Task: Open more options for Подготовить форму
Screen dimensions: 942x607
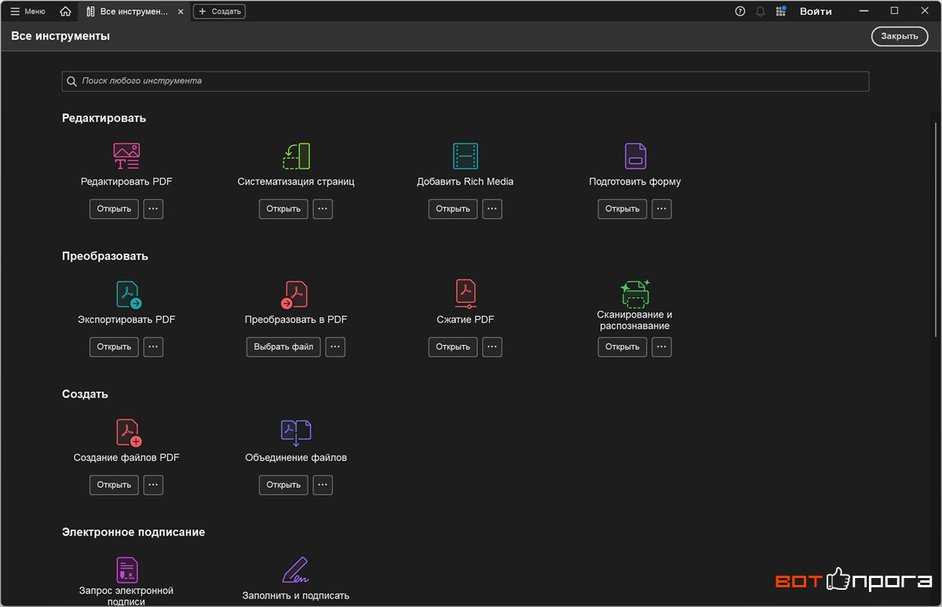Action: [x=662, y=209]
